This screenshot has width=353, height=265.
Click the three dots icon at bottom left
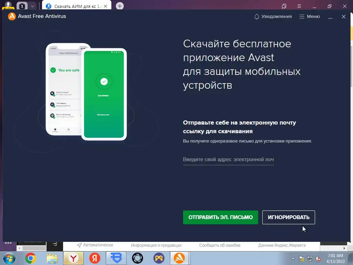(x=8, y=243)
